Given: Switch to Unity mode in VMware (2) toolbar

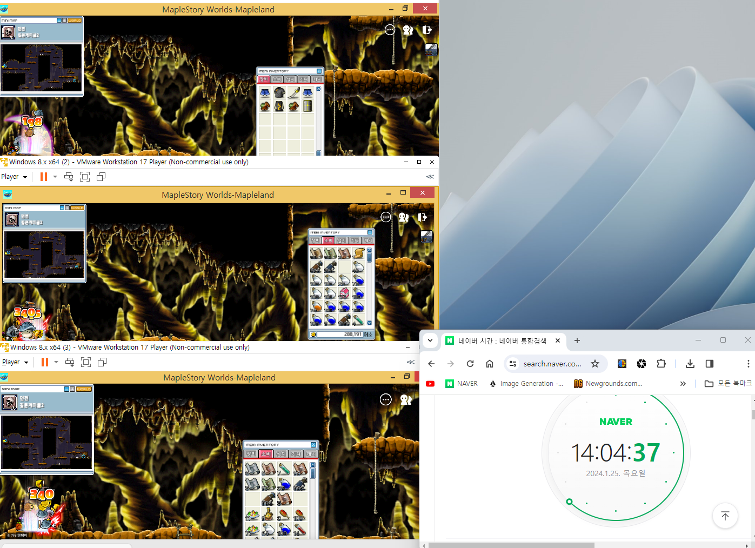Looking at the screenshot, I should (101, 177).
